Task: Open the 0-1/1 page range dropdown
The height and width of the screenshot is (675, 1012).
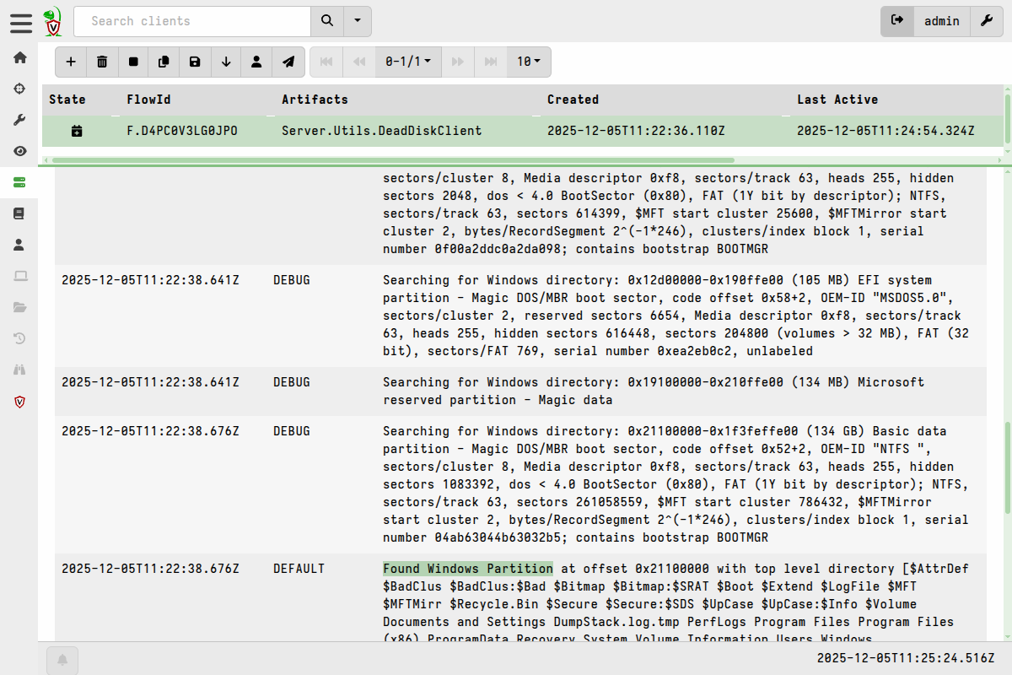Action: pyautogui.click(x=408, y=62)
